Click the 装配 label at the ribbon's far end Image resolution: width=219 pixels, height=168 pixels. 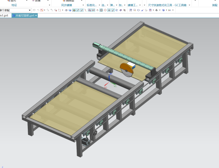pos(215,5)
